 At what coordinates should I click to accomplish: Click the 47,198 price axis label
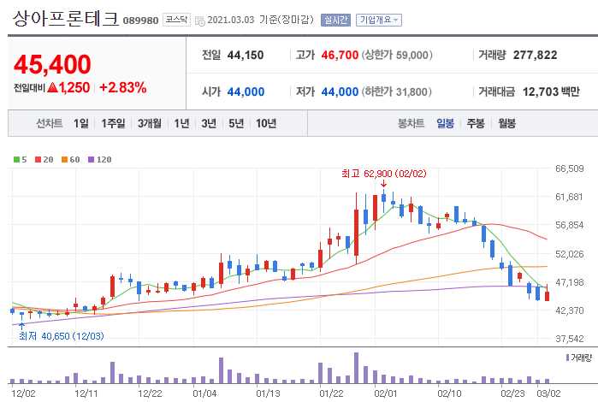tap(570, 282)
